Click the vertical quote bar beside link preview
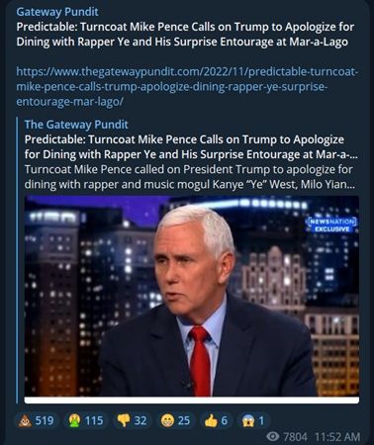 click(17, 261)
